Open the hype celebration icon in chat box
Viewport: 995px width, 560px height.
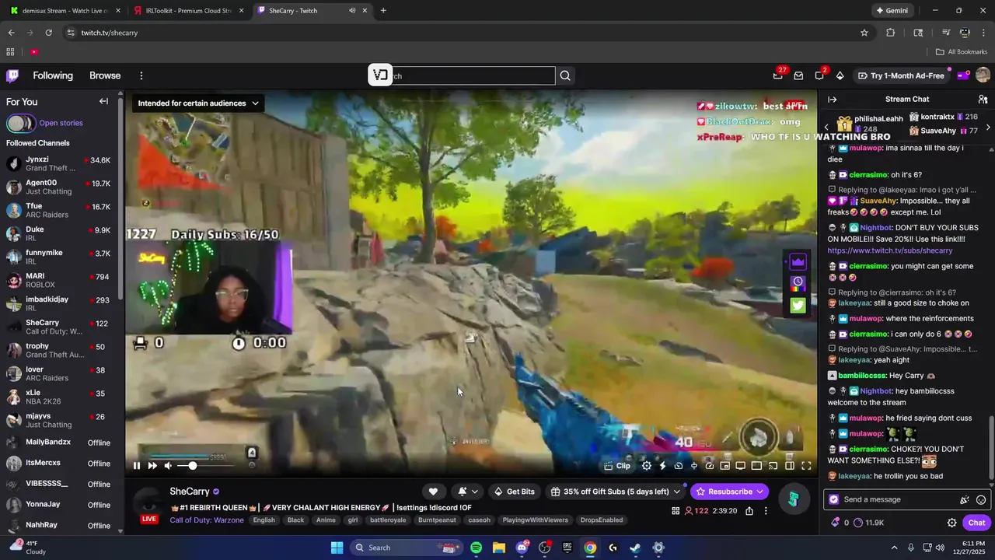click(965, 500)
